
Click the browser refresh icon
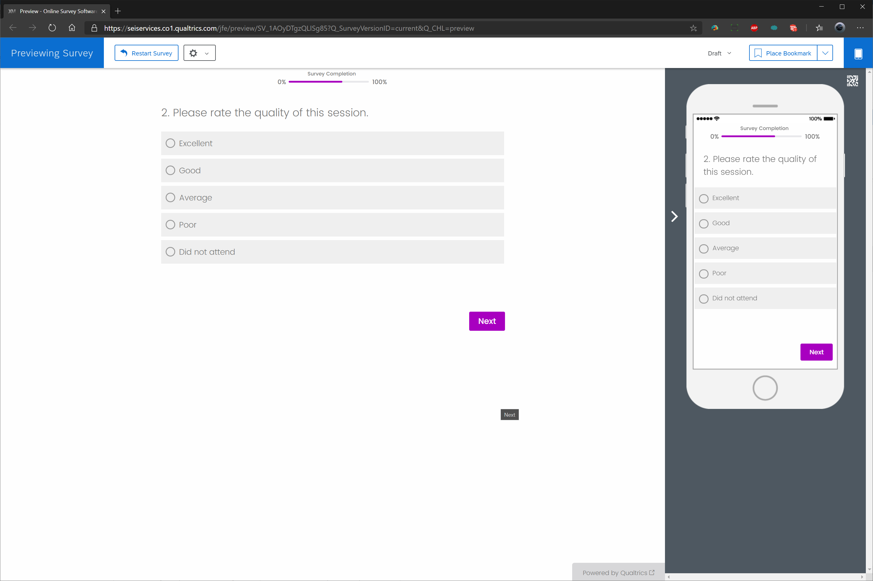click(52, 28)
